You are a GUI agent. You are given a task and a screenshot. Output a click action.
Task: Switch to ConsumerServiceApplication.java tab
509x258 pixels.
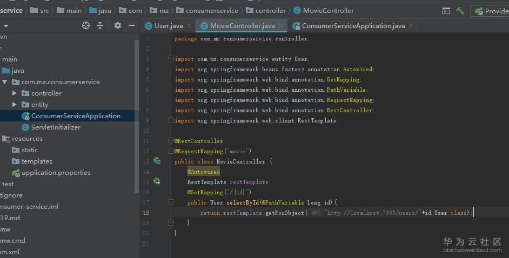pyautogui.click(x=353, y=26)
